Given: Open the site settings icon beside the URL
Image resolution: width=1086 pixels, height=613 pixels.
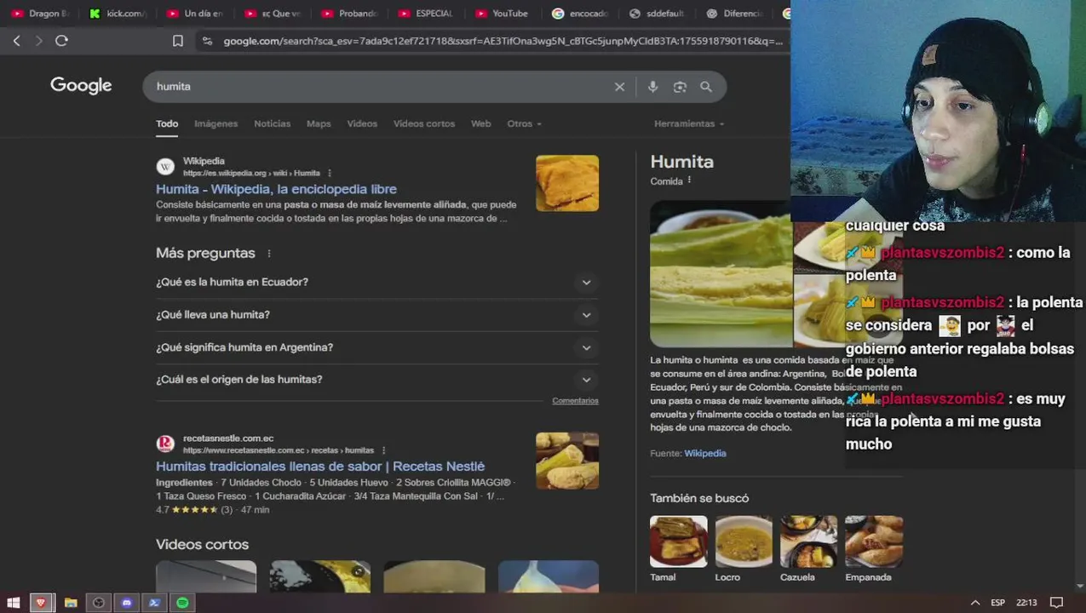Looking at the screenshot, I should 207,41.
